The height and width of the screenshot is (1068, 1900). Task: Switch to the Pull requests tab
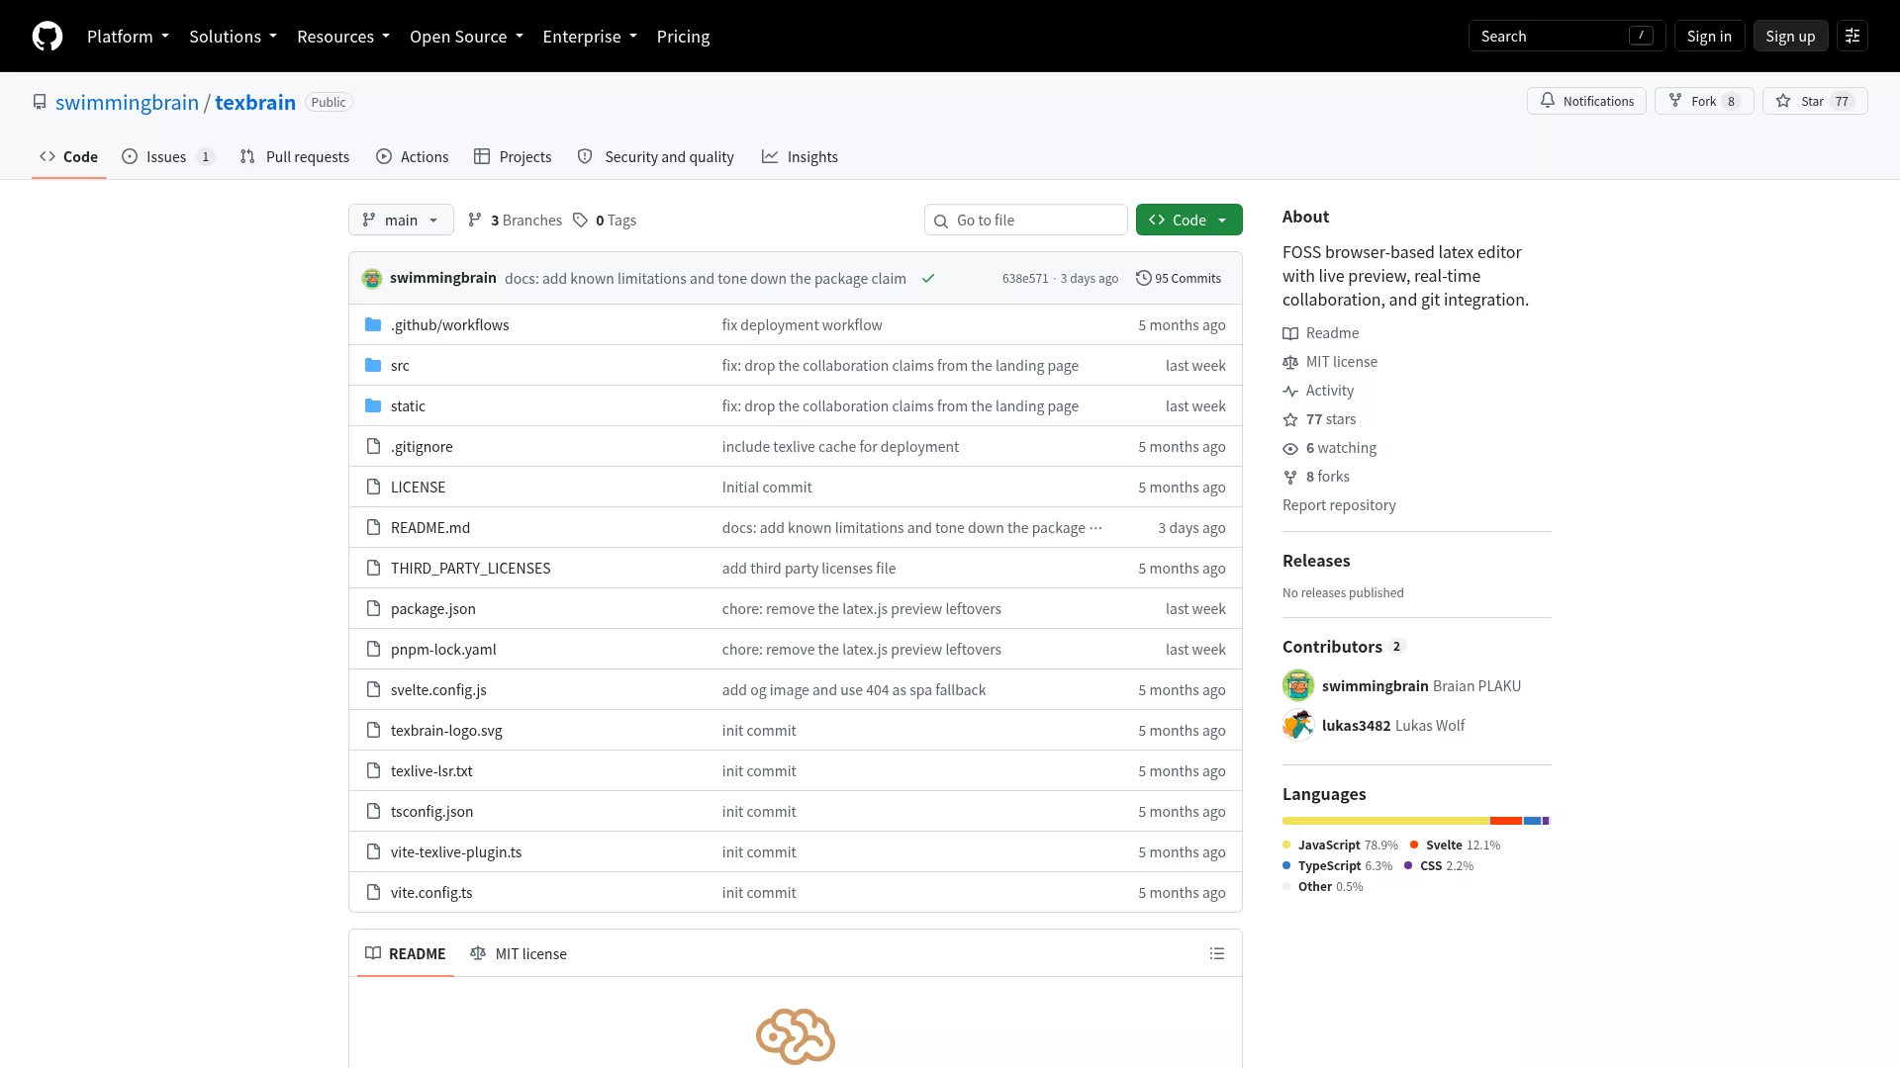click(x=295, y=157)
